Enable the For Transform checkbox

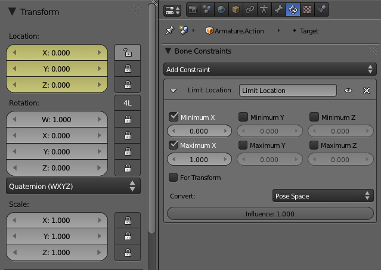click(174, 177)
